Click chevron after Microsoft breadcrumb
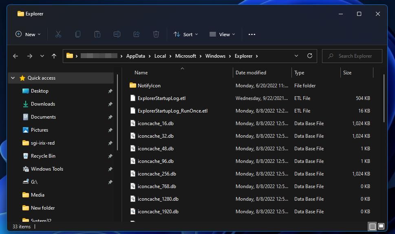The width and height of the screenshot is (395, 234). 200,56
